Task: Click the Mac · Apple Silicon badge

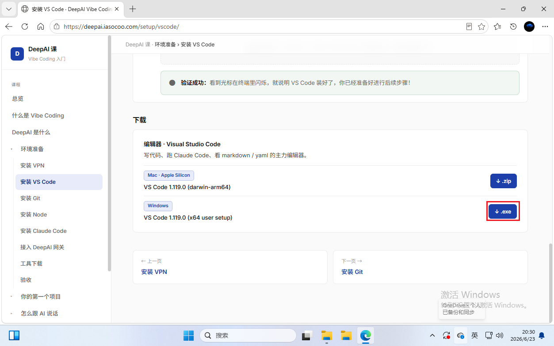Action: pos(169,175)
